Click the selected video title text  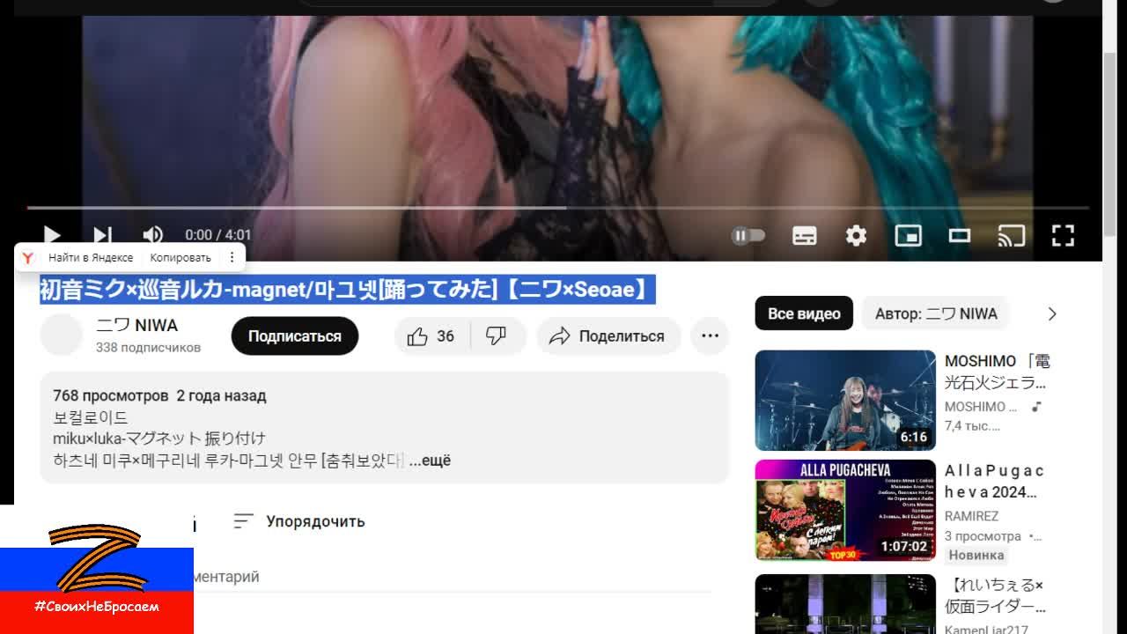[347, 289]
